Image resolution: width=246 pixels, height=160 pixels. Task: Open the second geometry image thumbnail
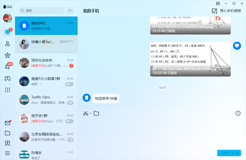click(x=190, y=59)
